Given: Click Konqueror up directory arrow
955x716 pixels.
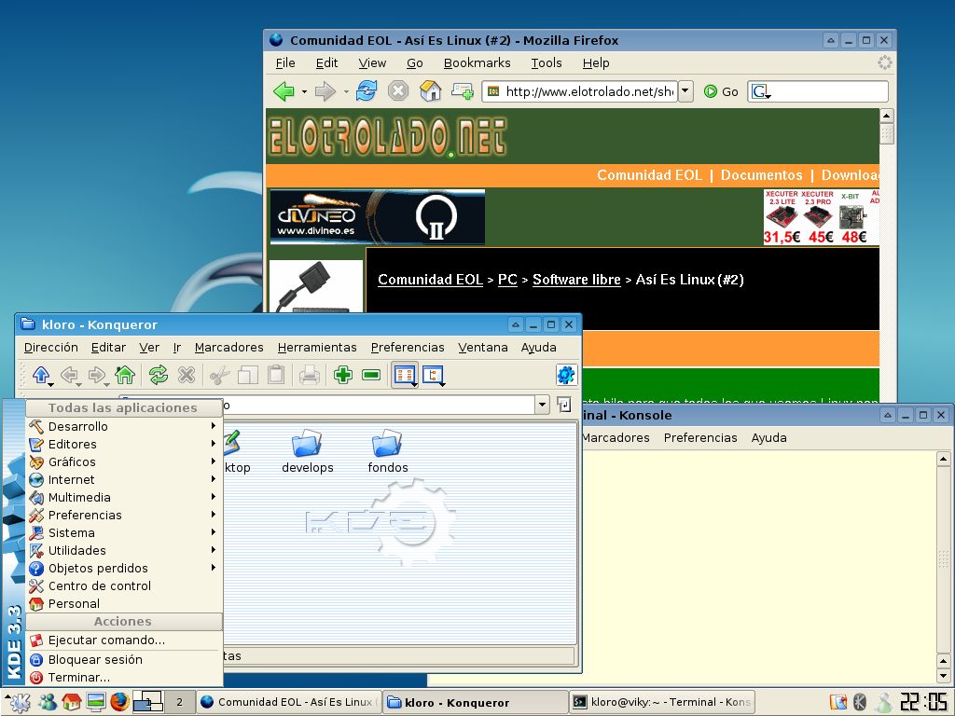Looking at the screenshot, I should (40, 375).
